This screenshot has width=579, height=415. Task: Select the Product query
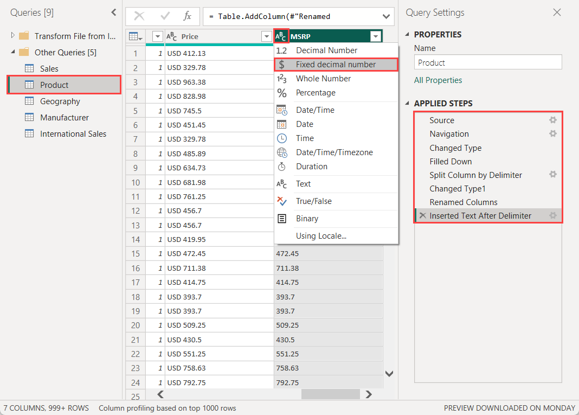(65, 85)
